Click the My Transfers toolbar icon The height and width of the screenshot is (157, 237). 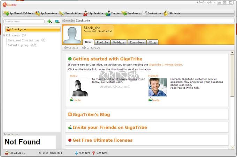46,13
